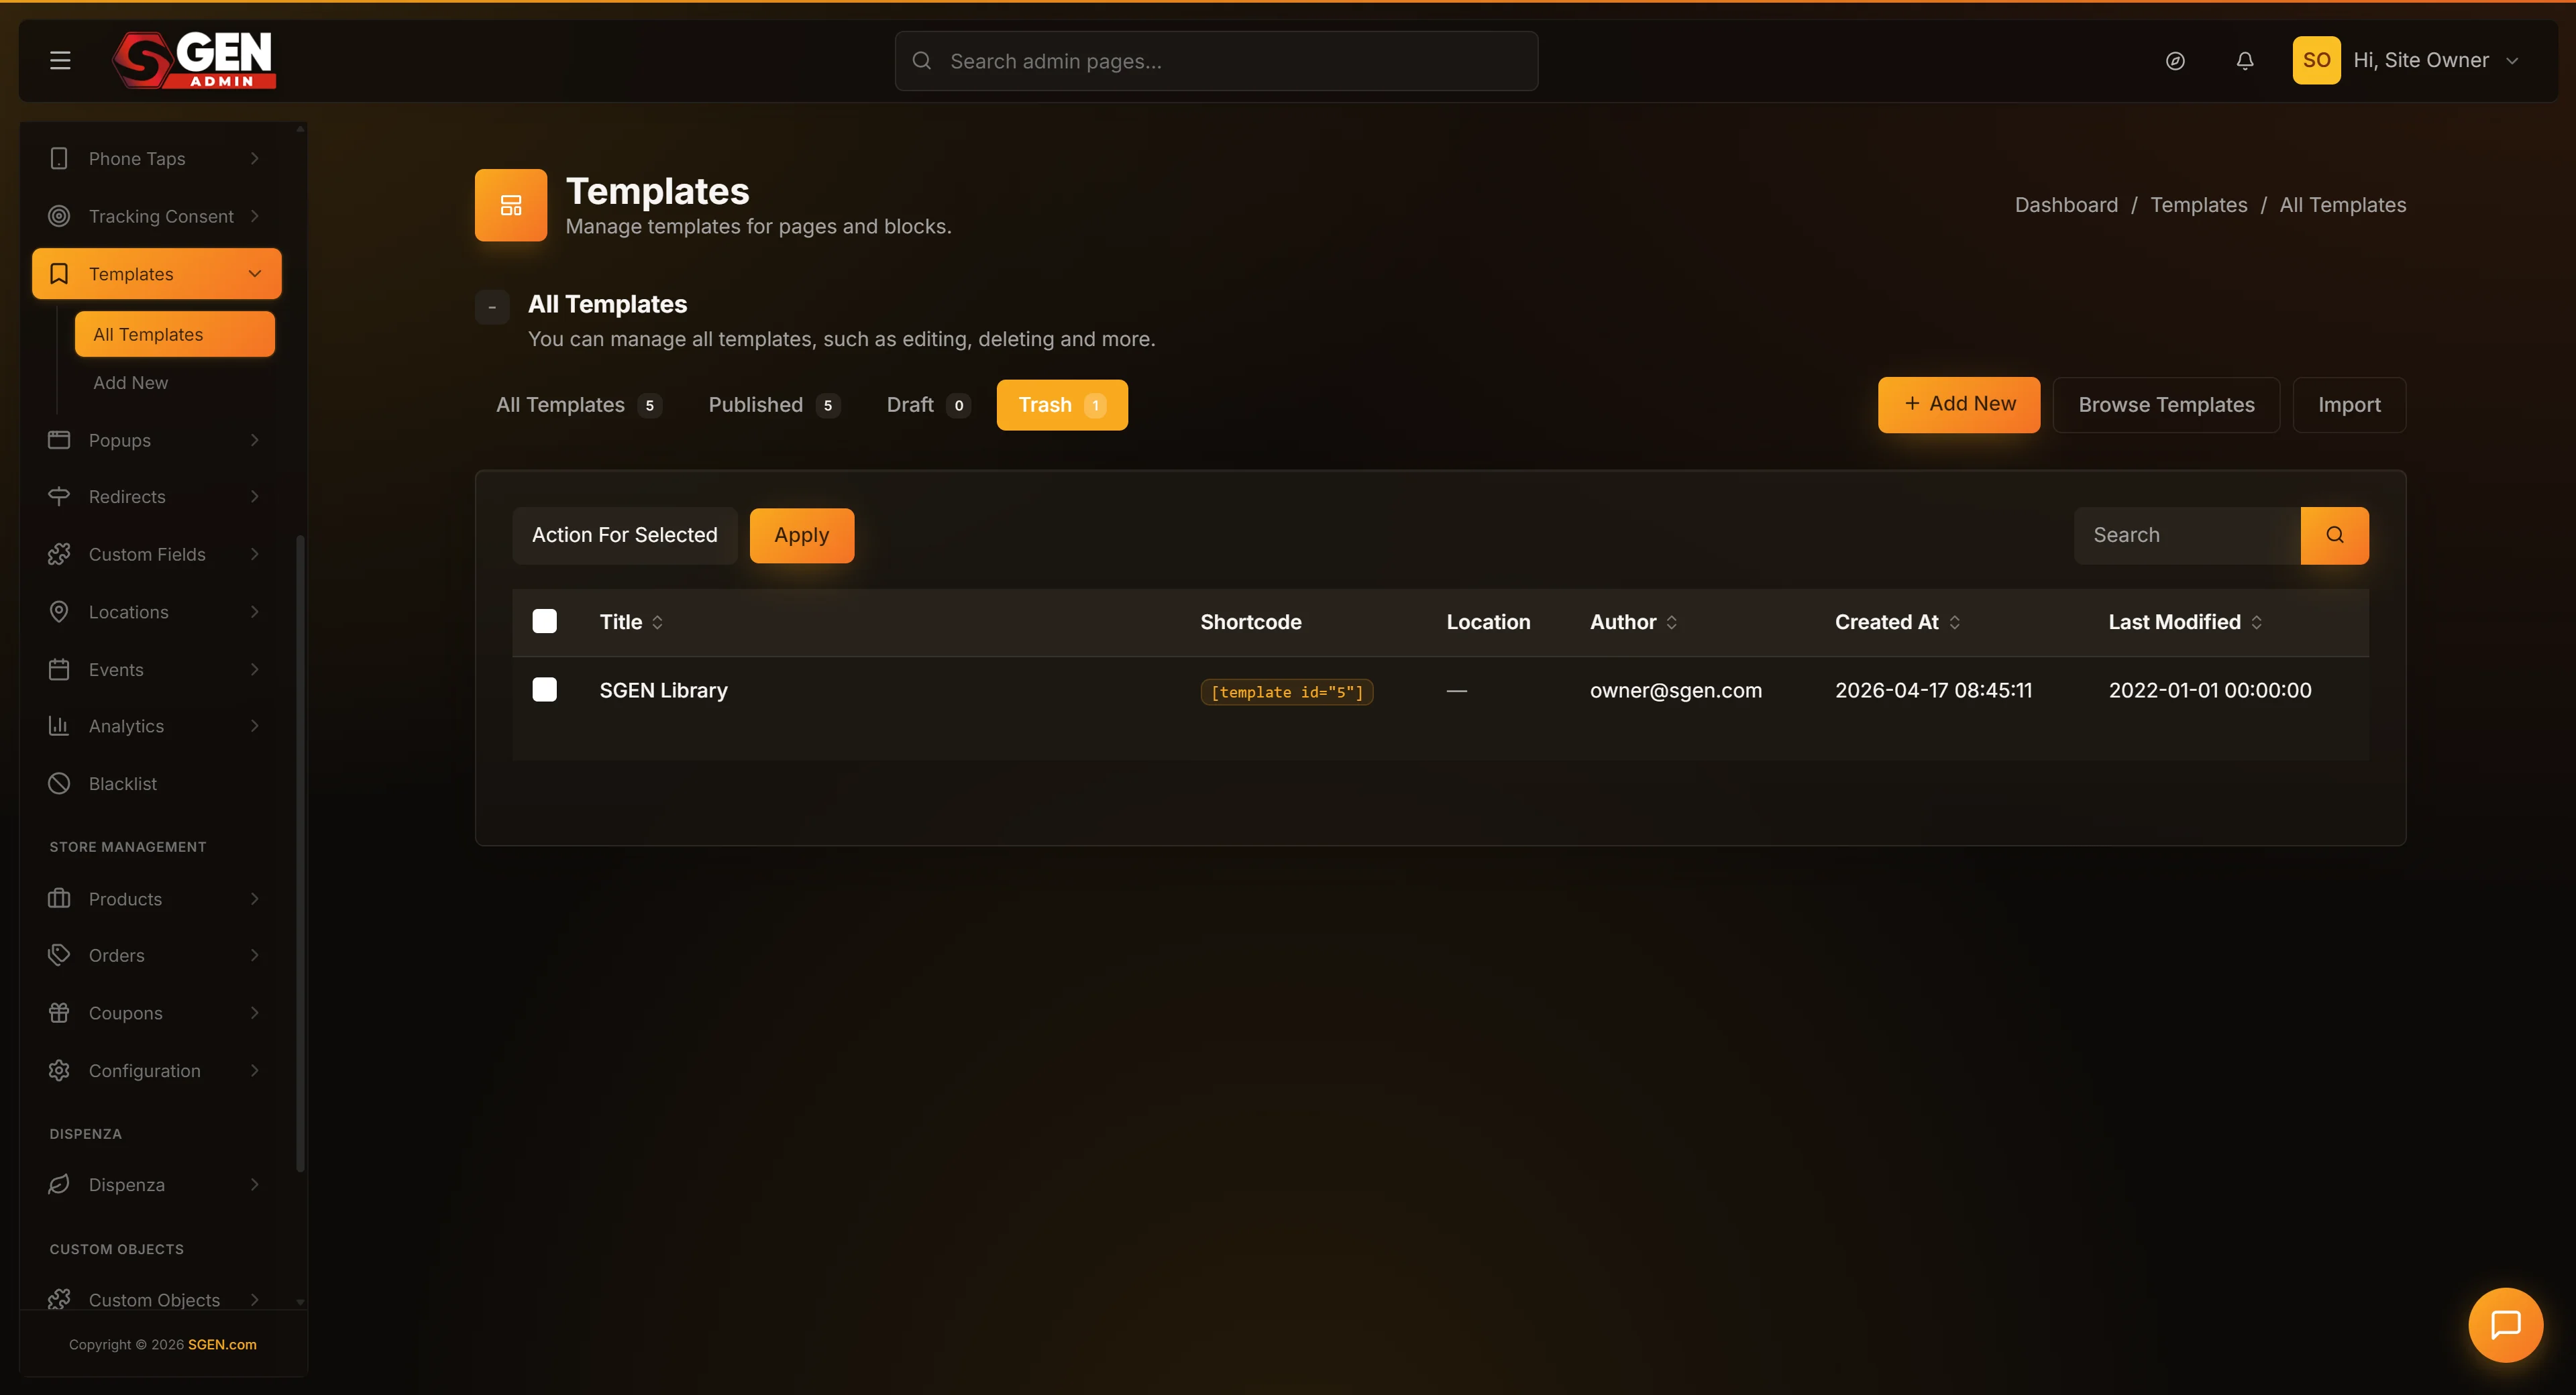The image size is (2576, 1395).
Task: Click the Configuration gear icon
Action: 59,1070
